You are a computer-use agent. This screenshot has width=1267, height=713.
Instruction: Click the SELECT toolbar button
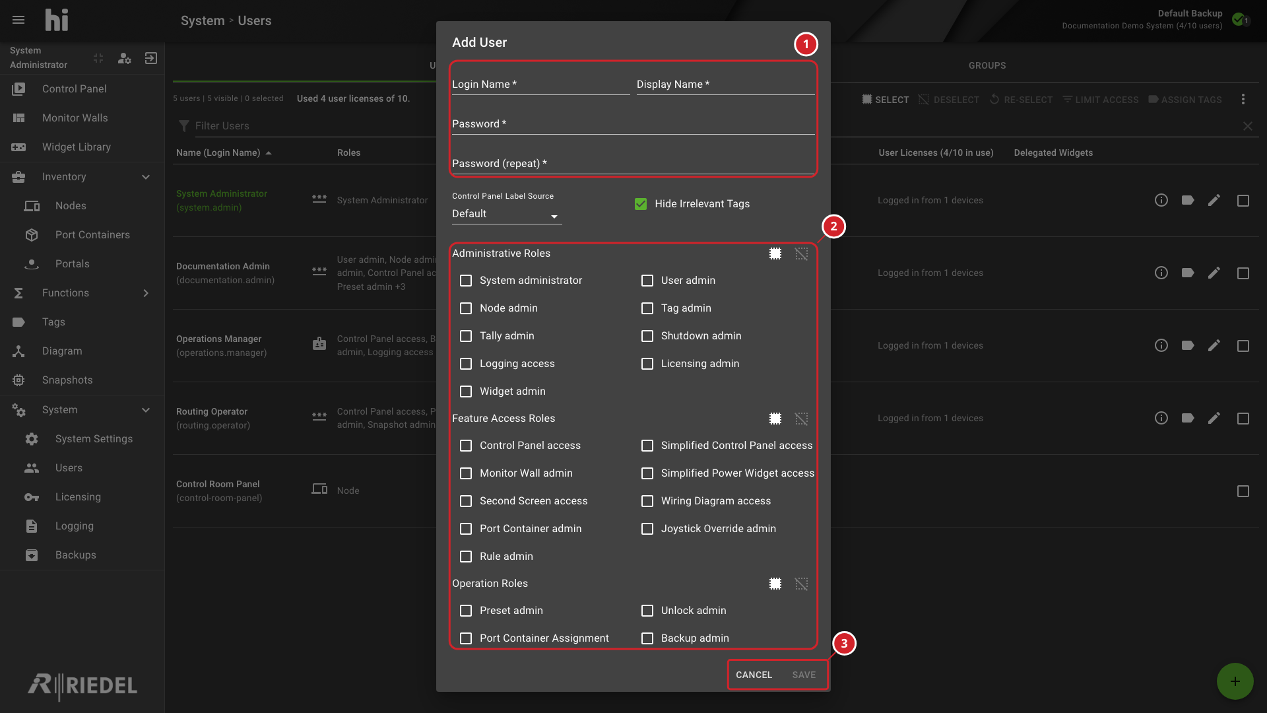click(886, 100)
